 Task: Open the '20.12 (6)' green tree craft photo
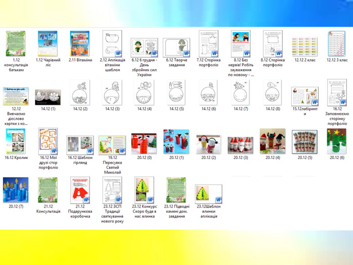337,141
